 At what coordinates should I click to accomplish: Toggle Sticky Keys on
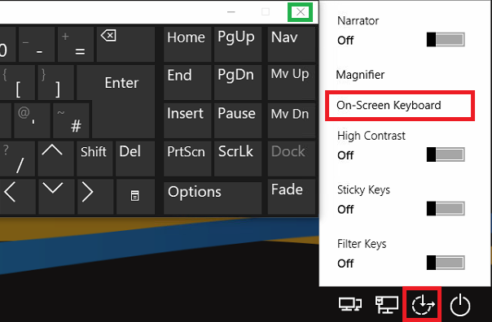(446, 208)
